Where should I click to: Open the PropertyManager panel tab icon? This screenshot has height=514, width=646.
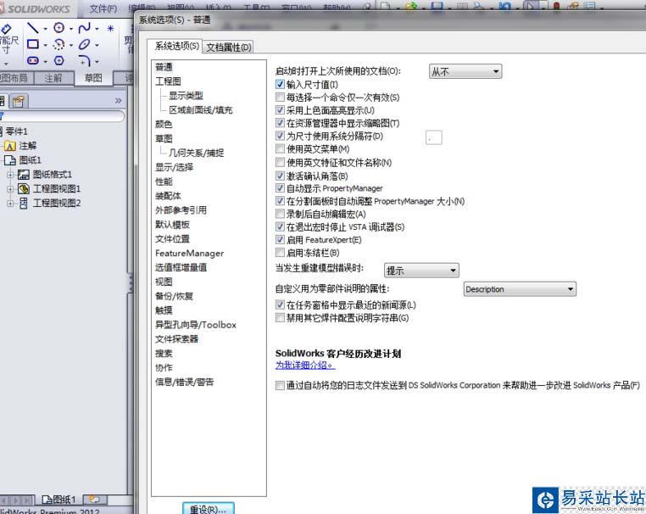pyautogui.click(x=19, y=101)
